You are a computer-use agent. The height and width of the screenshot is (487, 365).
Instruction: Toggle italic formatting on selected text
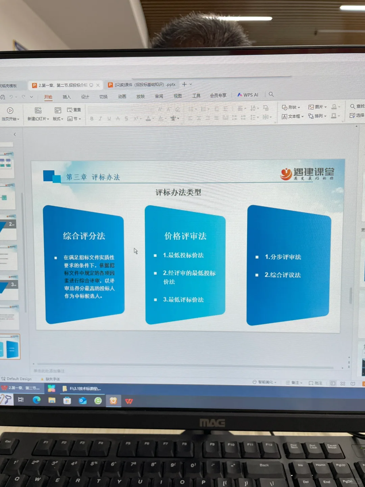[x=100, y=118]
